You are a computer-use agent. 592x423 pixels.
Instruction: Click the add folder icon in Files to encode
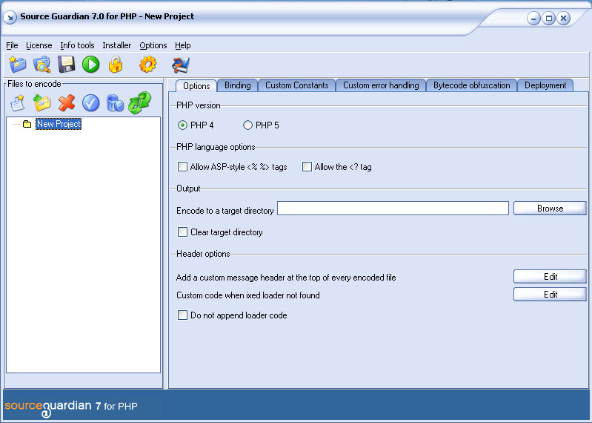(42, 103)
